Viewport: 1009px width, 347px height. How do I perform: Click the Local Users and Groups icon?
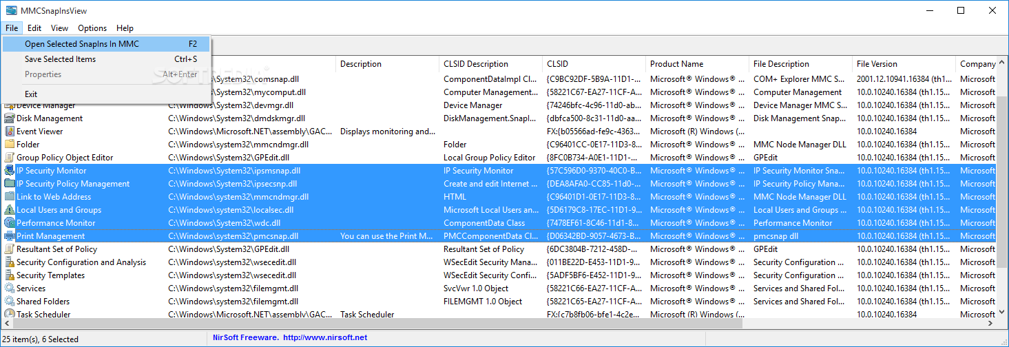[x=10, y=210]
